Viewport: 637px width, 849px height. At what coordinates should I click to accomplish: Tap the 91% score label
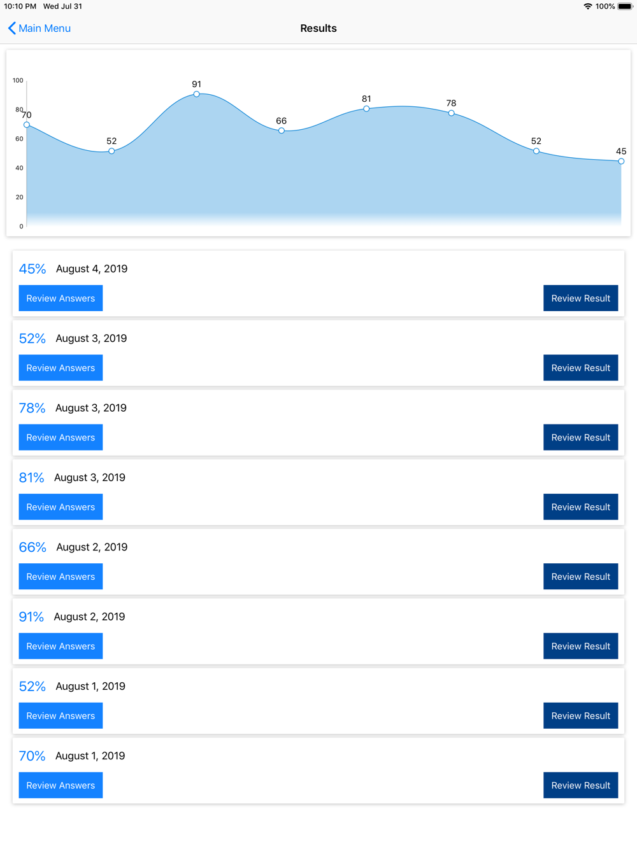pos(31,617)
